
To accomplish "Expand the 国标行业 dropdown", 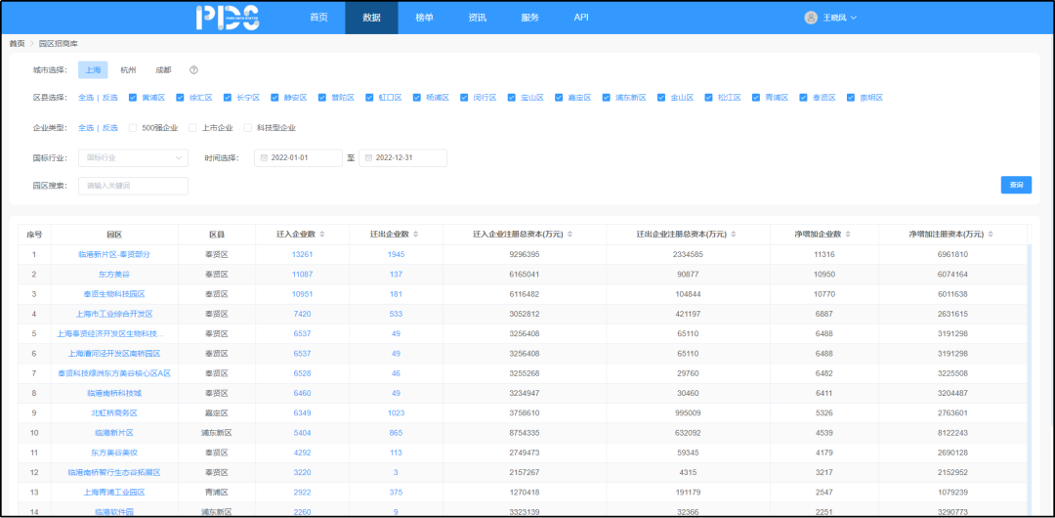I will pos(133,157).
